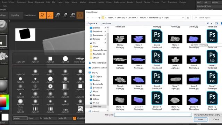222x125 pixels.
Task: Open Organize dropdown menu
Action: click(x=92, y=23)
